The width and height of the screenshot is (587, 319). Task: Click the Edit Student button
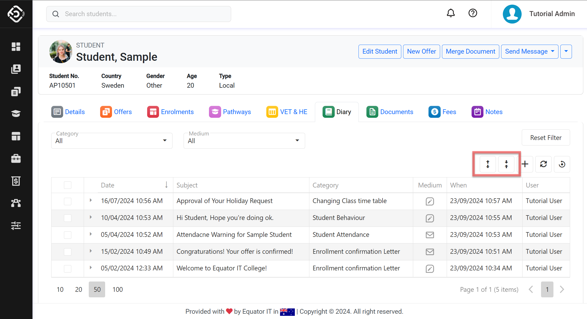[x=380, y=51]
